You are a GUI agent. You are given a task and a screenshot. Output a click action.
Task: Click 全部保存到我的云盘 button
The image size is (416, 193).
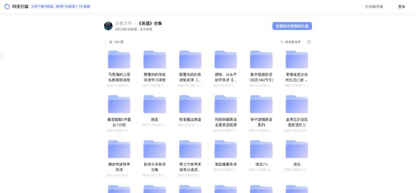click(x=292, y=26)
